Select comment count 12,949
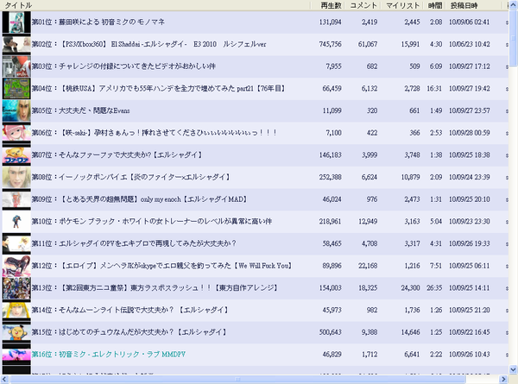Screen dimensions: 518x384 click(x=368, y=221)
